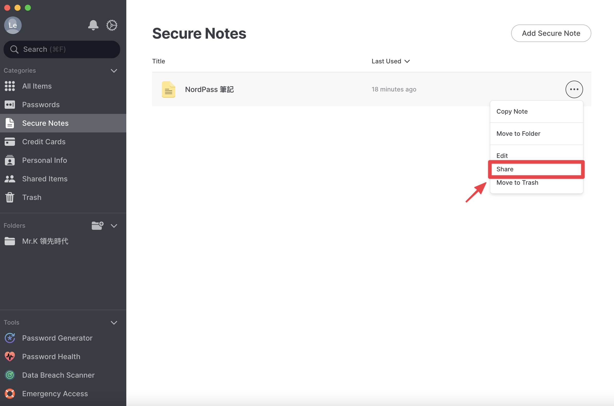Select Share in the context menu

(x=536, y=169)
